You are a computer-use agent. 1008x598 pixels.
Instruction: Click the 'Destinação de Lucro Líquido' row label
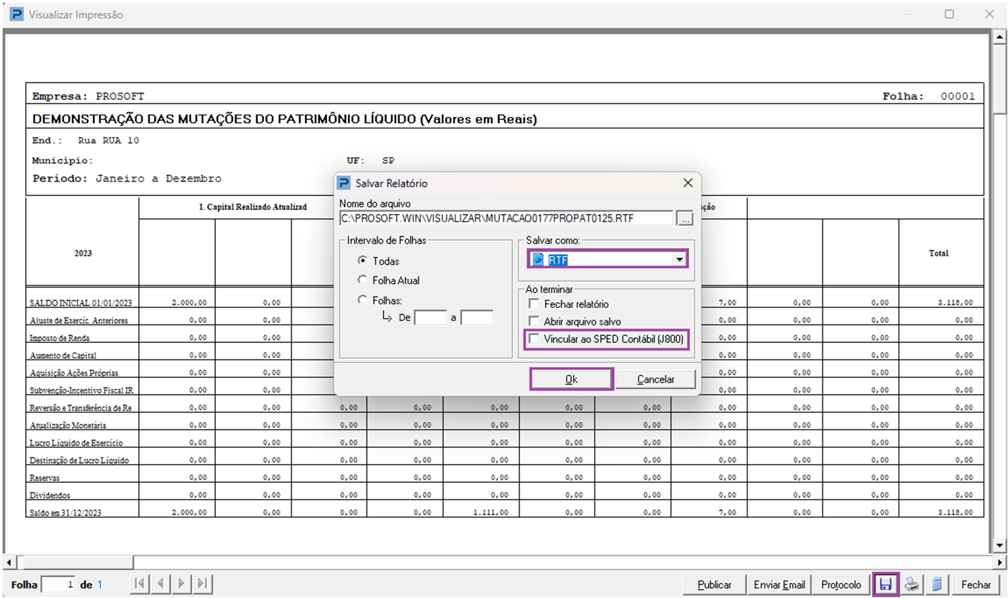pos(79,460)
